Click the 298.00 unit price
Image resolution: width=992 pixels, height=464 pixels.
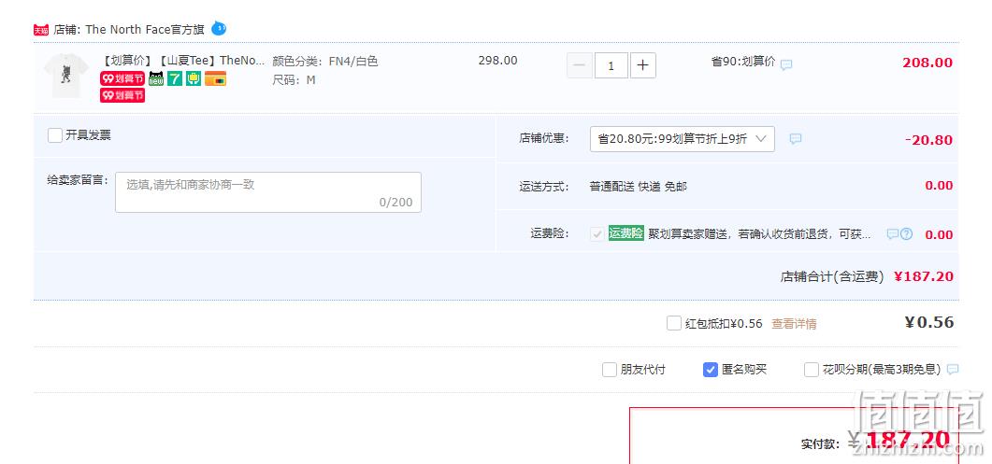tap(498, 61)
